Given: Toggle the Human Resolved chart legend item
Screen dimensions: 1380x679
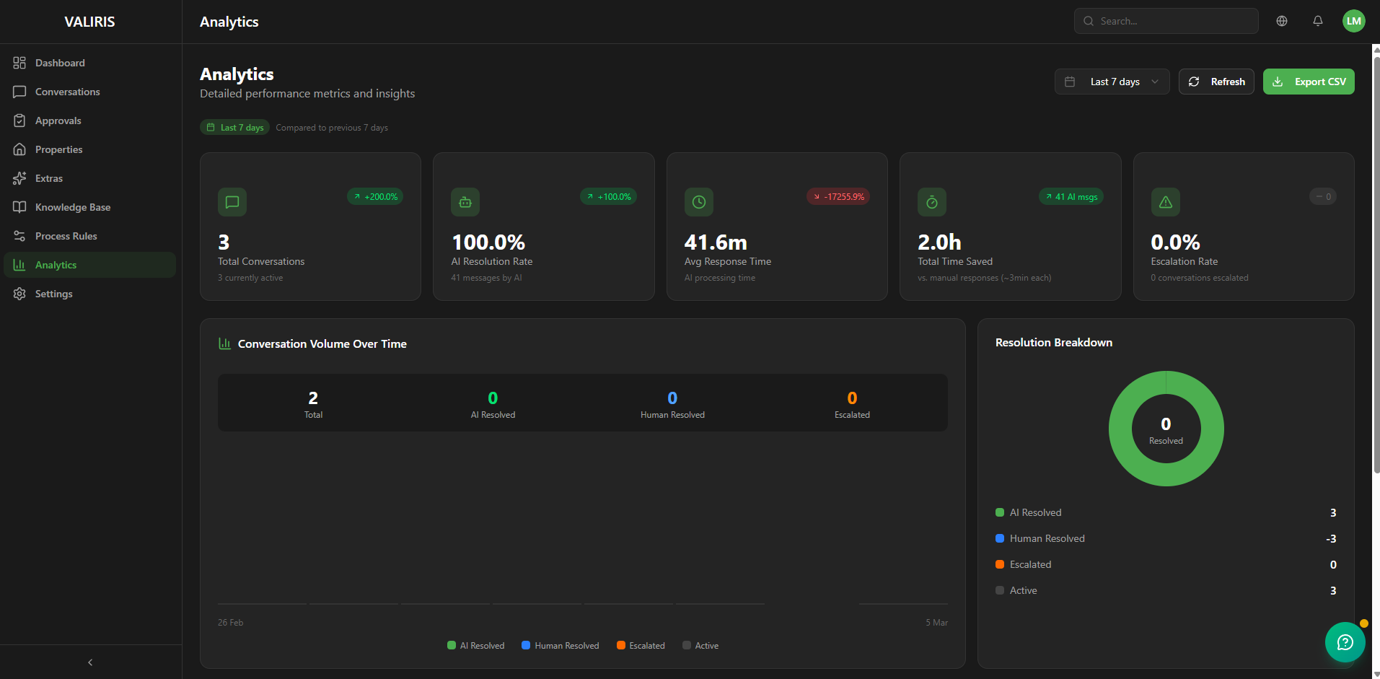Looking at the screenshot, I should point(560,645).
